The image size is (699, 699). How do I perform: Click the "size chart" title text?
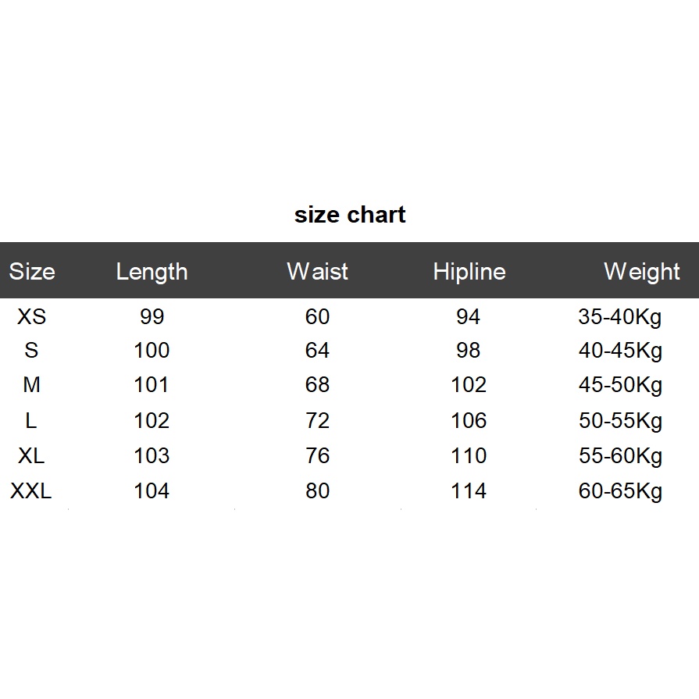[350, 215]
